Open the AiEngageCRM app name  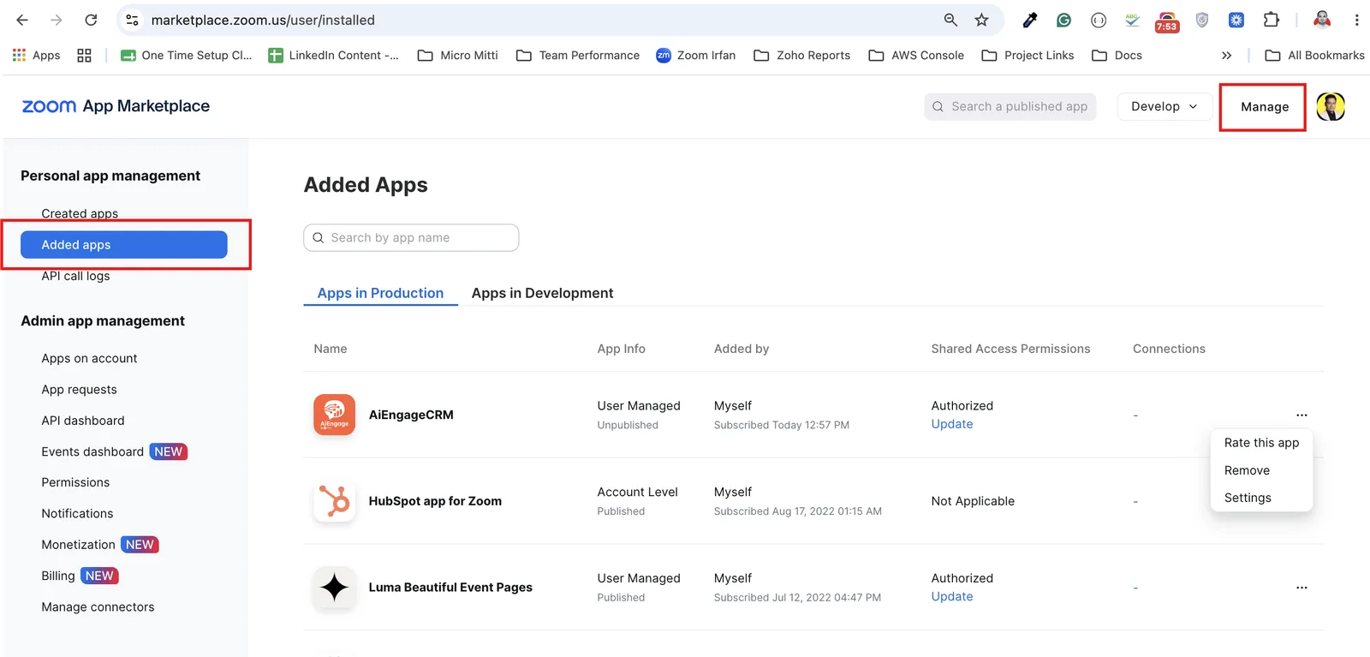(411, 415)
